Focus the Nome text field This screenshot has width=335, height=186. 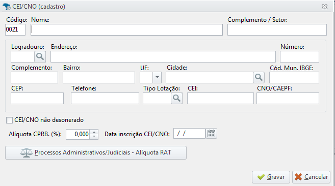point(126,30)
